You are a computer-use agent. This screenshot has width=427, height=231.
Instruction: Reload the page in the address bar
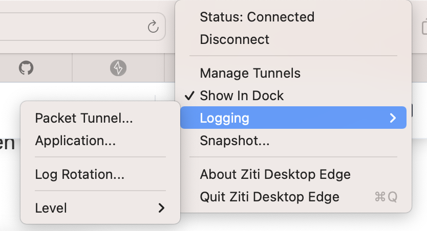pos(153,27)
